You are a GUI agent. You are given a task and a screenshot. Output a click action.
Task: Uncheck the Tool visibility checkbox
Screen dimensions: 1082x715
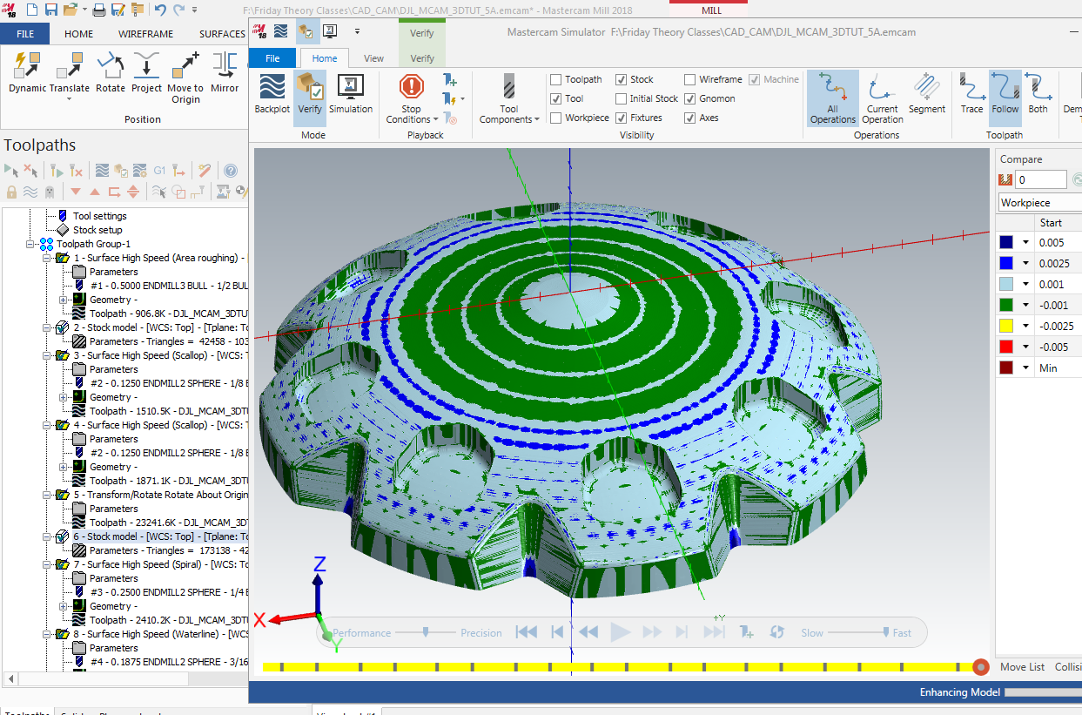(x=555, y=98)
